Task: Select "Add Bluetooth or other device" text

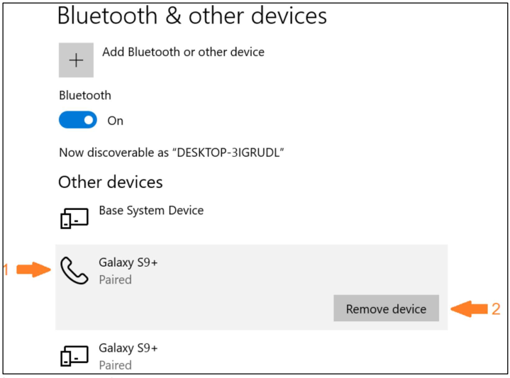Action: click(x=183, y=52)
